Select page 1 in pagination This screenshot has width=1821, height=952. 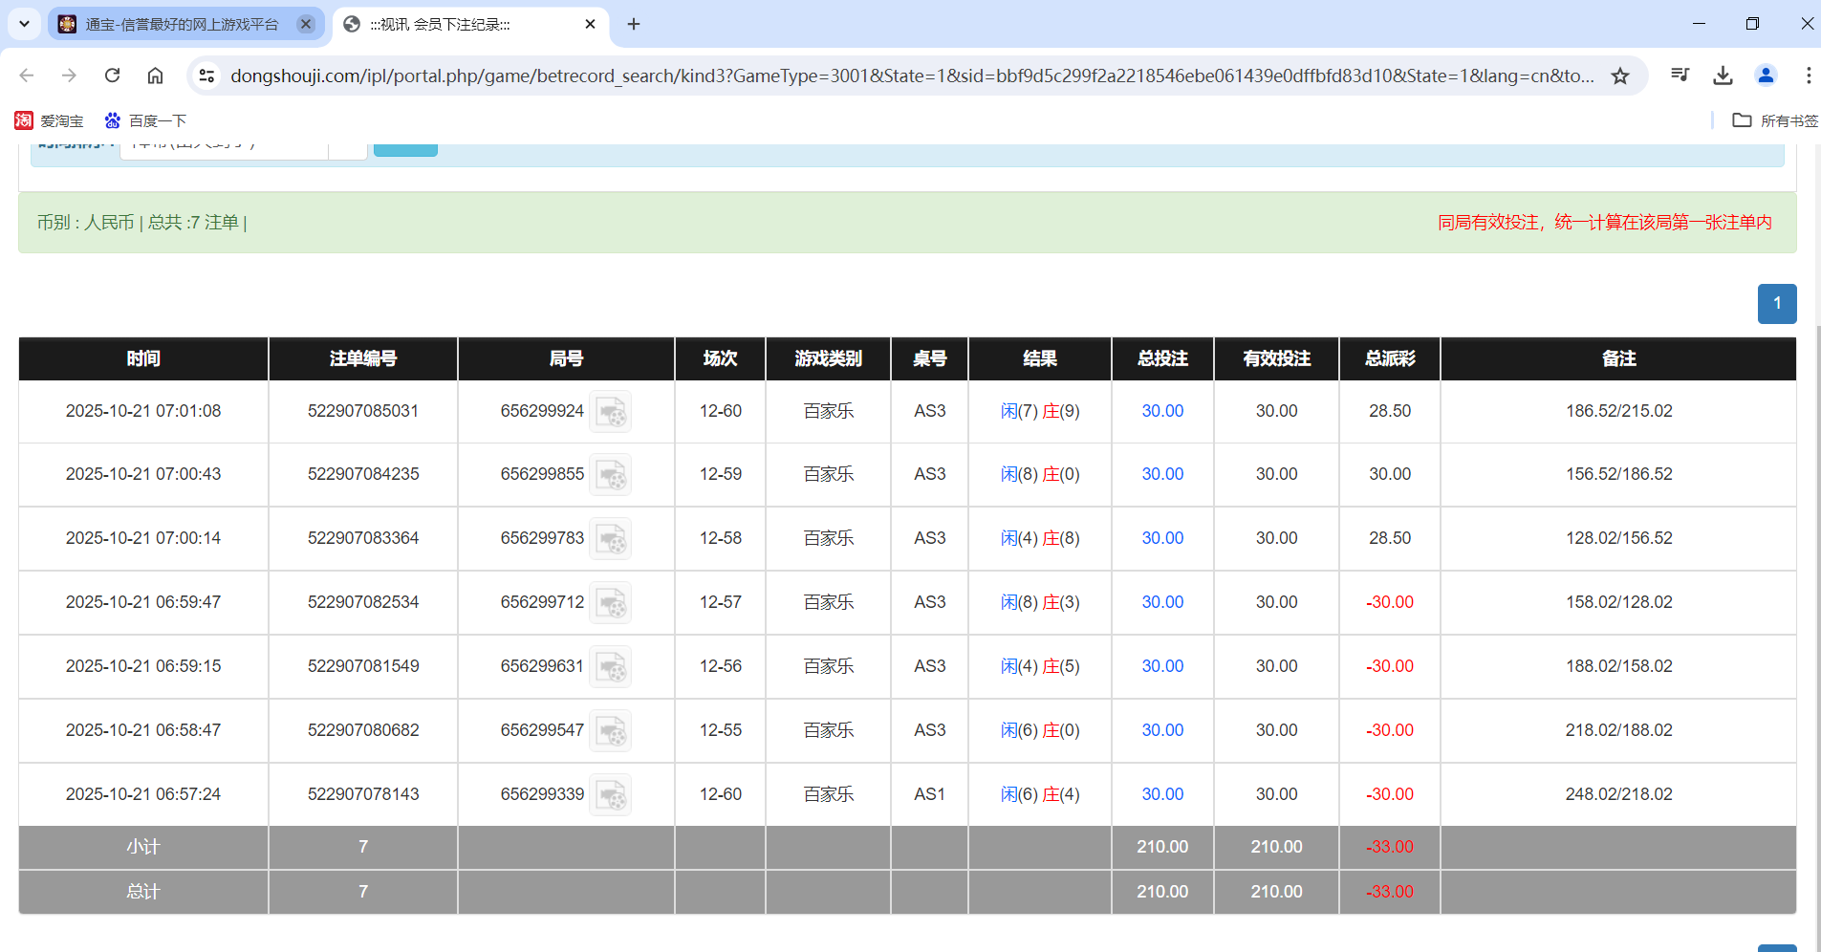1777,303
